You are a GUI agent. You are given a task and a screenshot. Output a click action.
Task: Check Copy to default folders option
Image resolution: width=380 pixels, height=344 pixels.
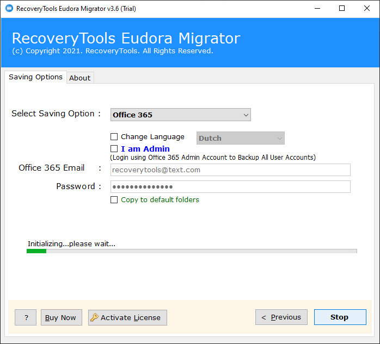(x=114, y=199)
